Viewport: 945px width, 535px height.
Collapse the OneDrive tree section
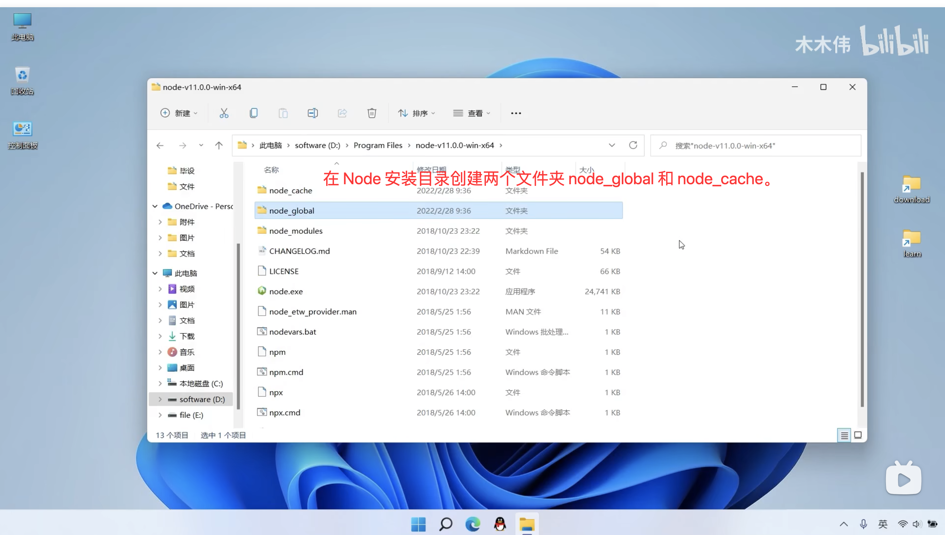coord(155,207)
